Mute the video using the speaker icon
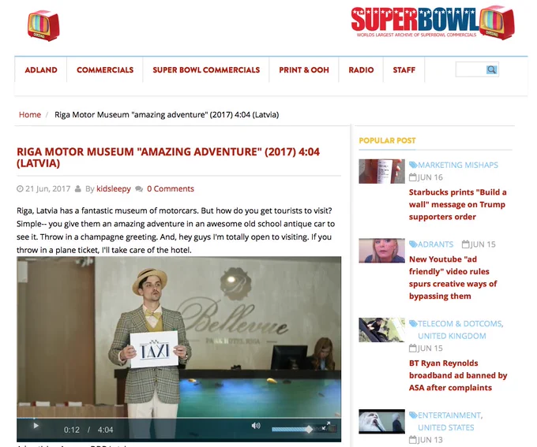537x447 pixels. point(256,426)
